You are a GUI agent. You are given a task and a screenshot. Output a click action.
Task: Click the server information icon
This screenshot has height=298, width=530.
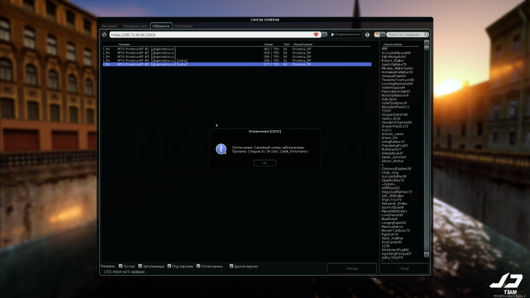tap(367, 34)
